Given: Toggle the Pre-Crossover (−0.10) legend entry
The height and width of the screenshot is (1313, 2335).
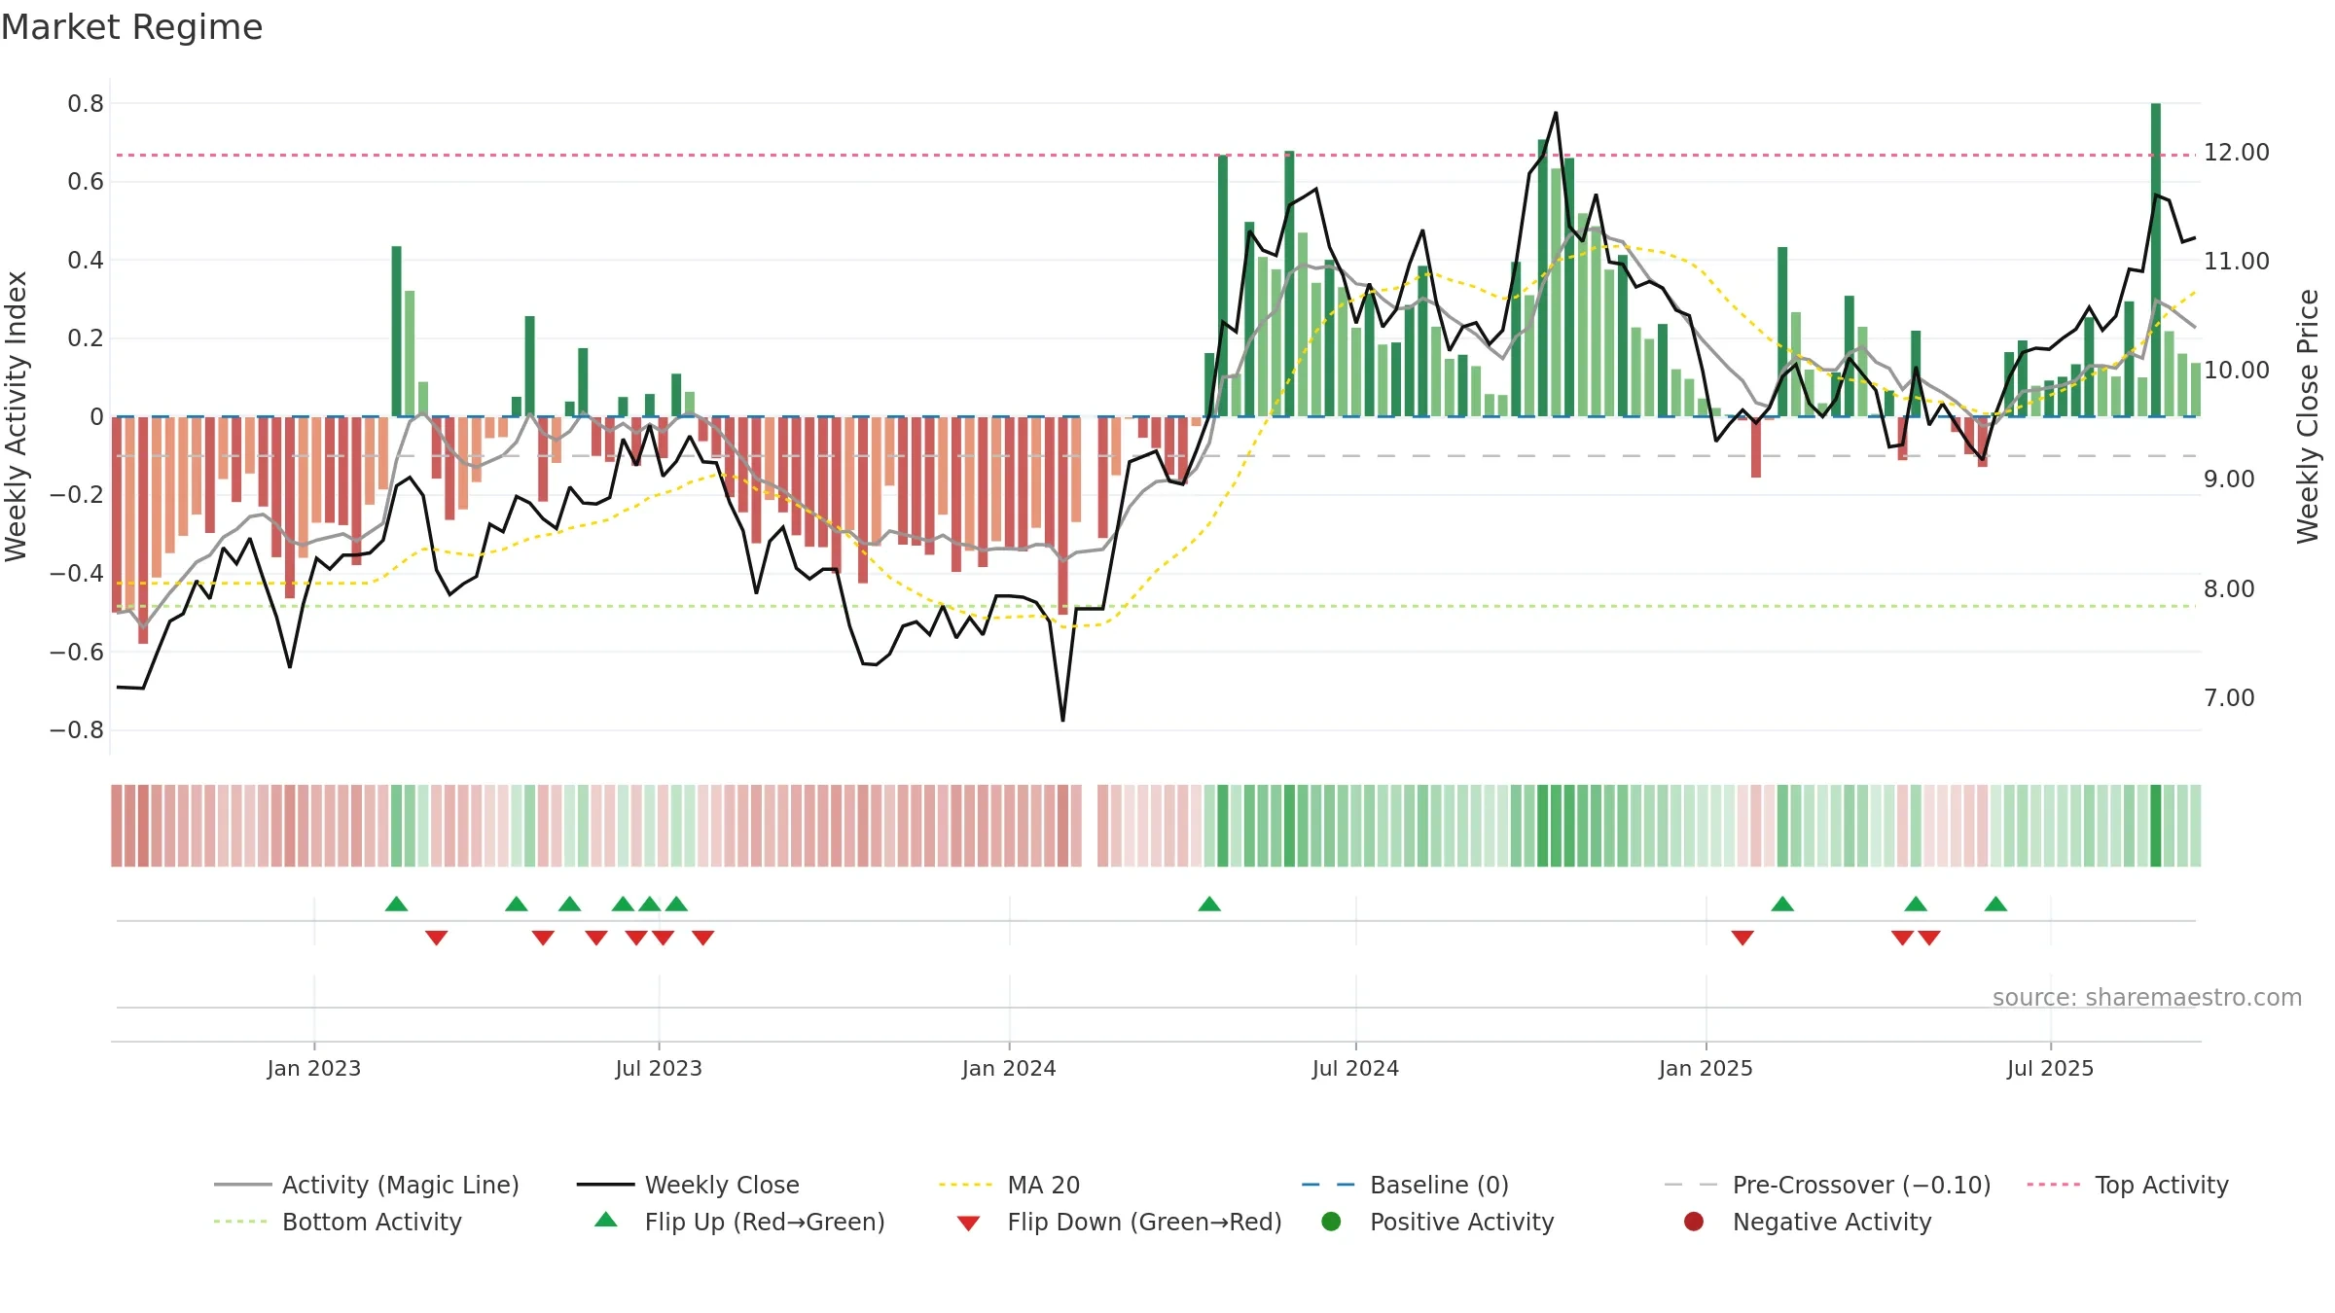Looking at the screenshot, I should [1827, 1185].
